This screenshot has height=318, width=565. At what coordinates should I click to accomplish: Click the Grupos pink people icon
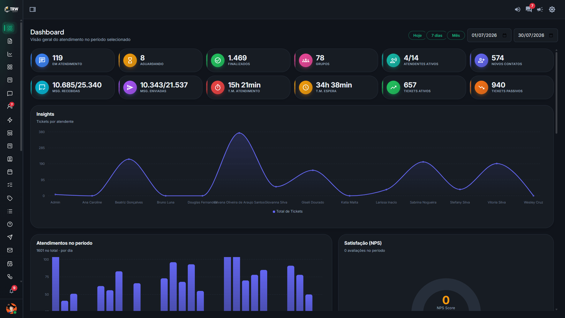306,60
